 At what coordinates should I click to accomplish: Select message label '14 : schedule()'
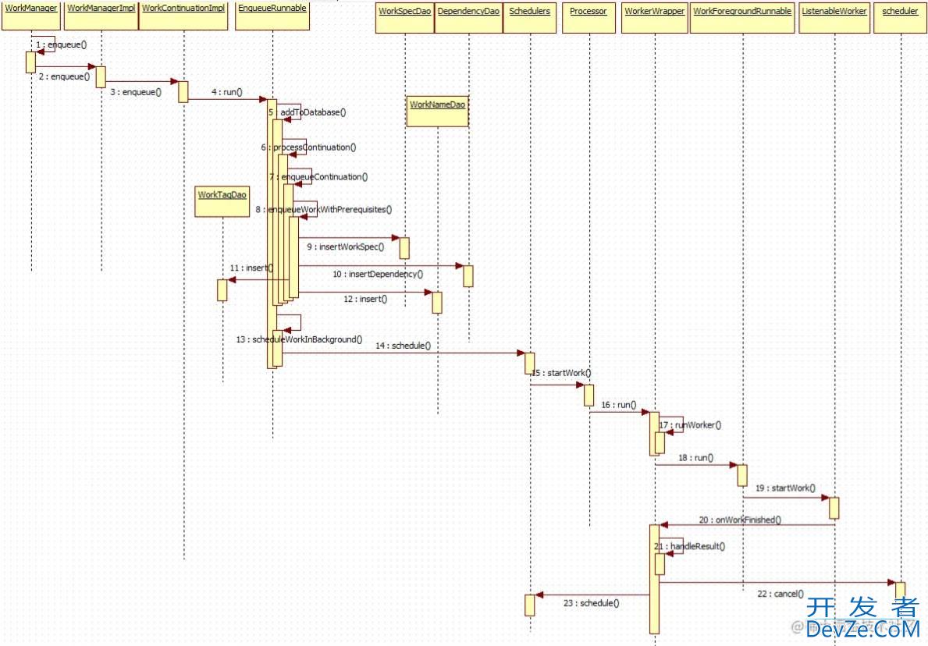pyautogui.click(x=403, y=346)
